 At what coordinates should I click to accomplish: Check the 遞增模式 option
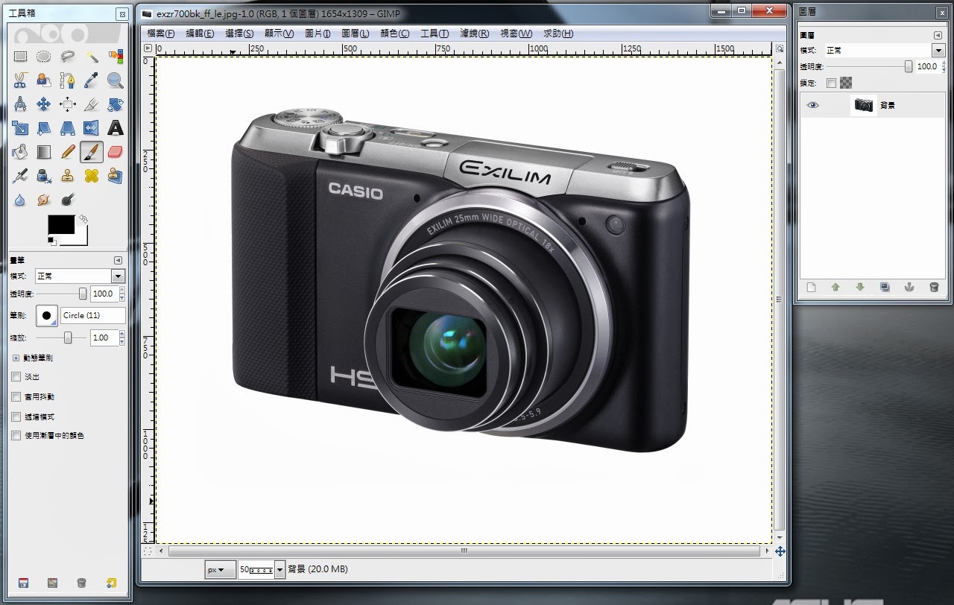[16, 416]
